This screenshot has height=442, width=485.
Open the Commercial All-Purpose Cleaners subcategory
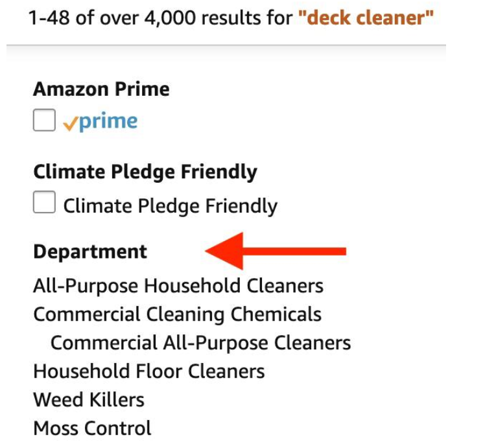pos(200,342)
